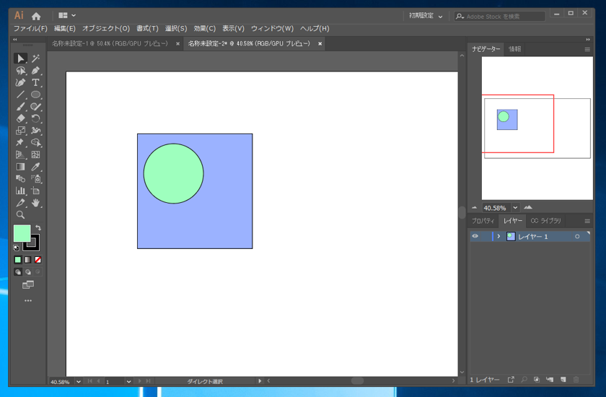
Task: Select the Magic Wand tool
Action: point(35,58)
